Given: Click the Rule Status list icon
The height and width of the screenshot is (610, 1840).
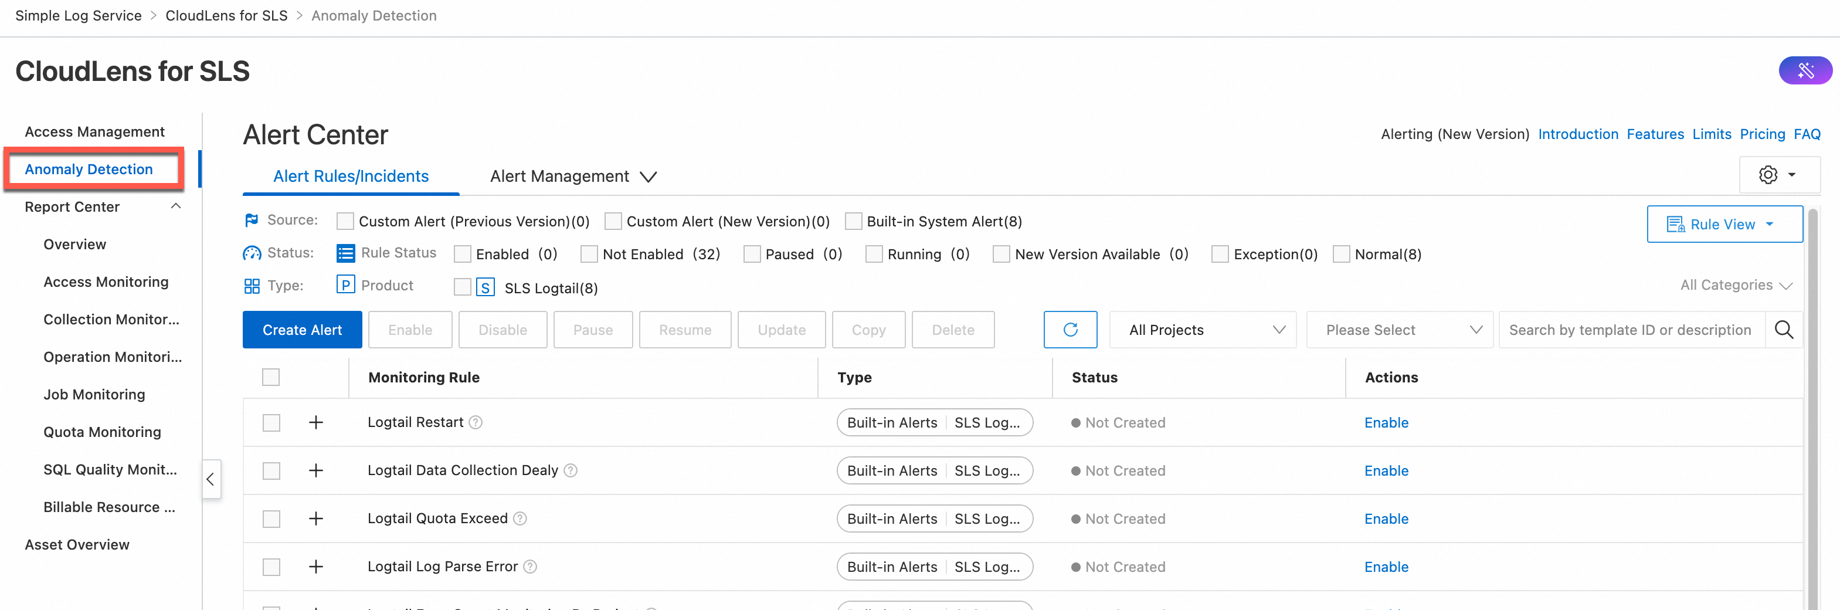Looking at the screenshot, I should (x=346, y=253).
